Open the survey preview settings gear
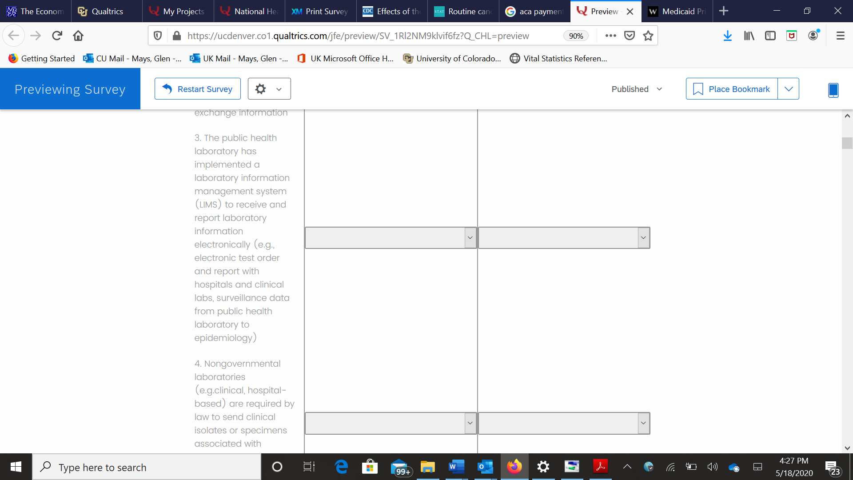 pos(261,89)
